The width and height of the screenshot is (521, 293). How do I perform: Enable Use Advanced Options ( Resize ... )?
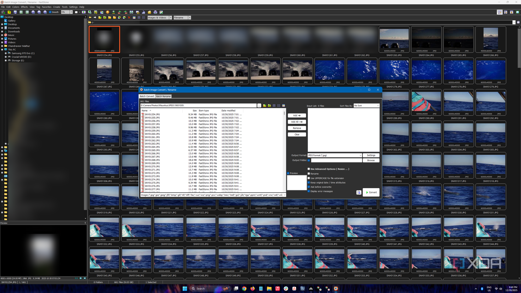(309, 169)
